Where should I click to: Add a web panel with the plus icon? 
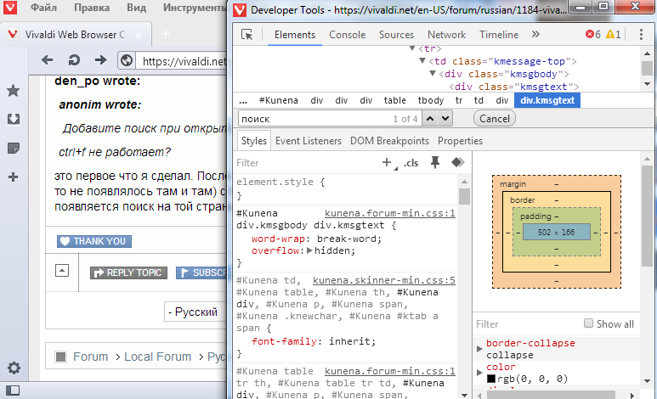tap(14, 177)
